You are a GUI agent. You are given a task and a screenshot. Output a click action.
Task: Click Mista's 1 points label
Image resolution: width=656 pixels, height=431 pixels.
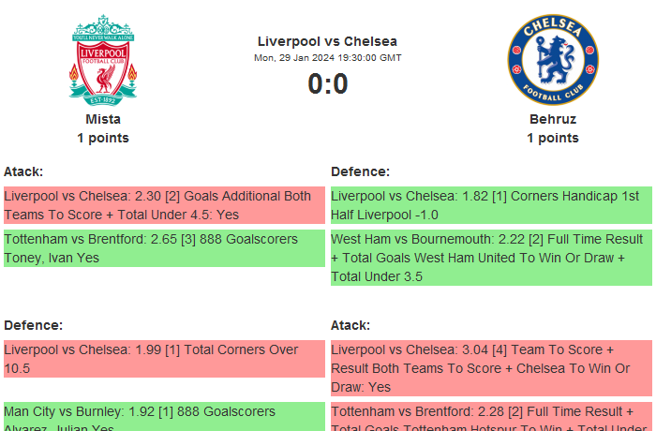point(103,138)
